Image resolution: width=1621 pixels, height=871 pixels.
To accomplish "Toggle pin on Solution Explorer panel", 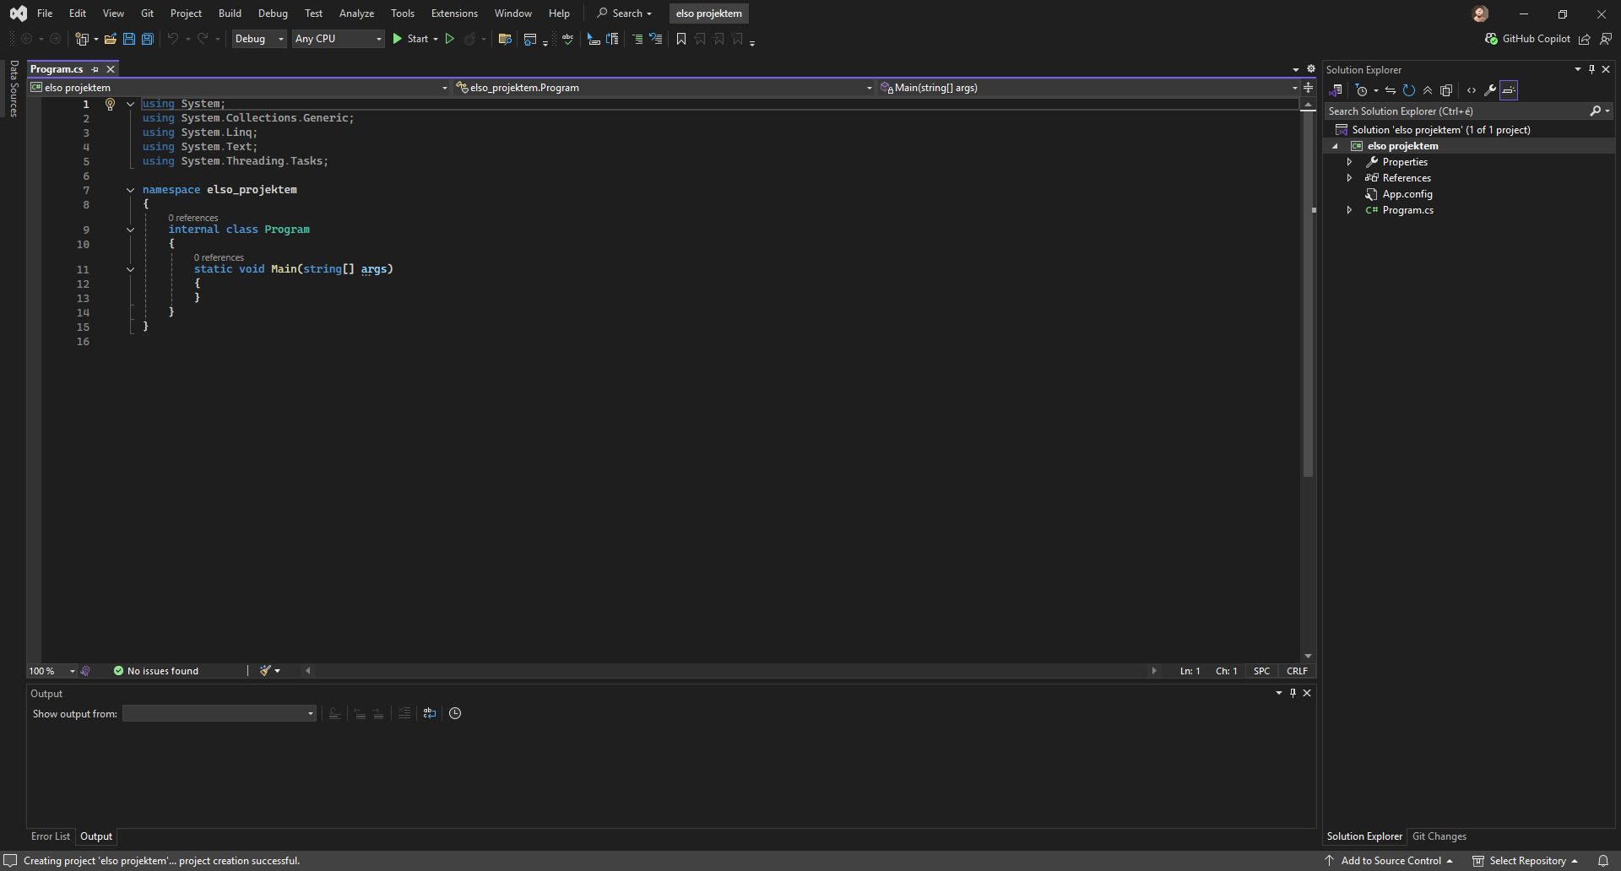I will (1591, 69).
